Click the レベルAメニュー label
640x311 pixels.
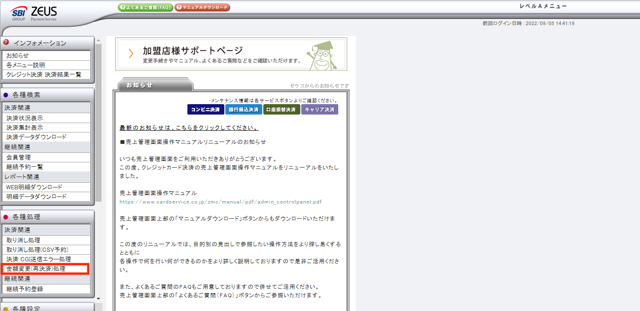click(x=544, y=7)
